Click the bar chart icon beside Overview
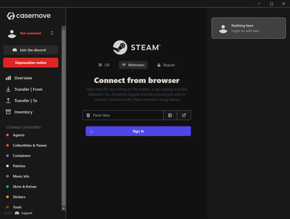This screenshot has width=290, height=219. (8, 78)
